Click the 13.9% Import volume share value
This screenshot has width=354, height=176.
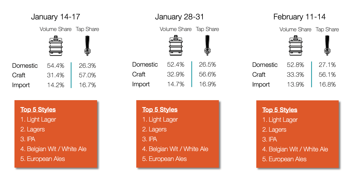pyautogui.click(x=295, y=85)
